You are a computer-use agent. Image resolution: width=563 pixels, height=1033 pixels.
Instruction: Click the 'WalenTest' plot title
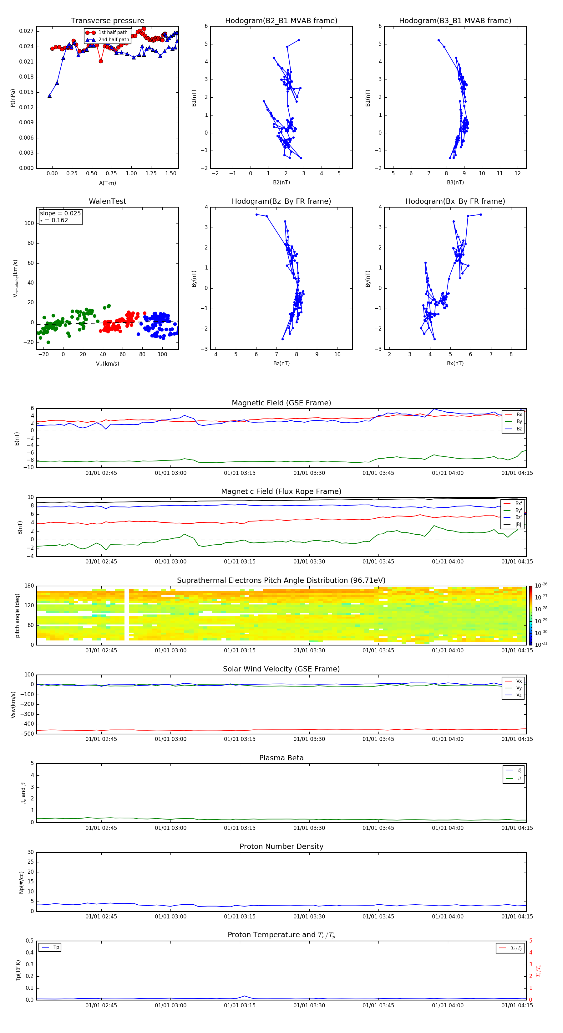pos(107,201)
